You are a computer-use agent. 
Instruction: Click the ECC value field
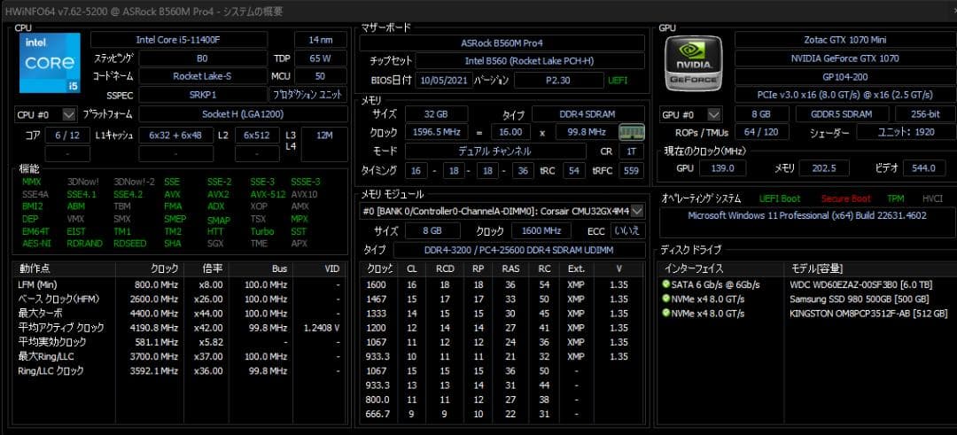[x=628, y=230]
